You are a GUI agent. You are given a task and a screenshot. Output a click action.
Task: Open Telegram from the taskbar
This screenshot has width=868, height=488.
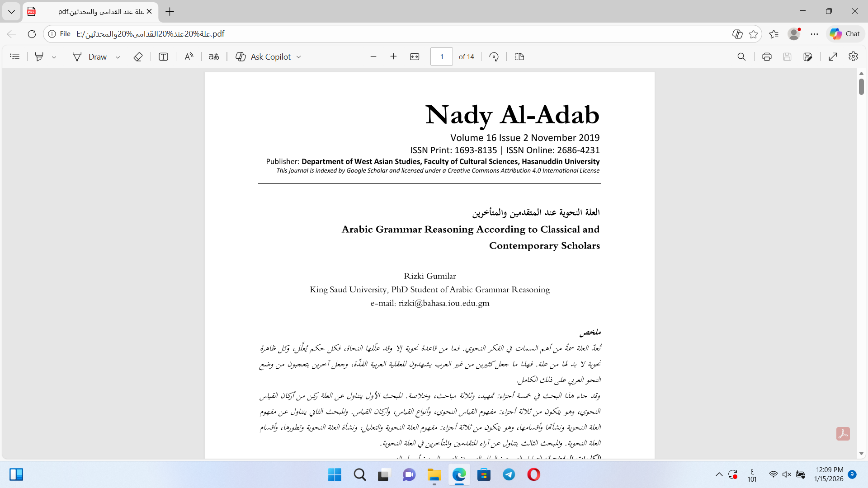point(509,474)
